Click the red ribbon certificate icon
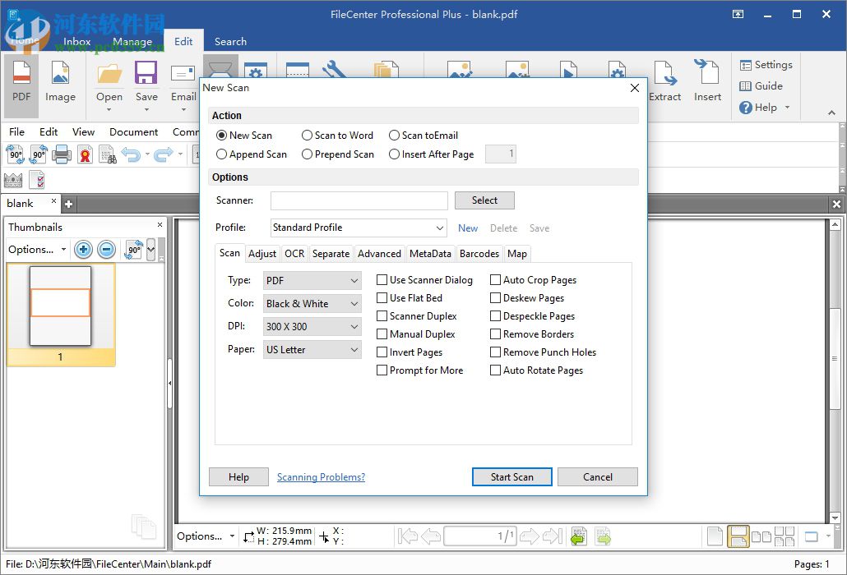 [85, 154]
